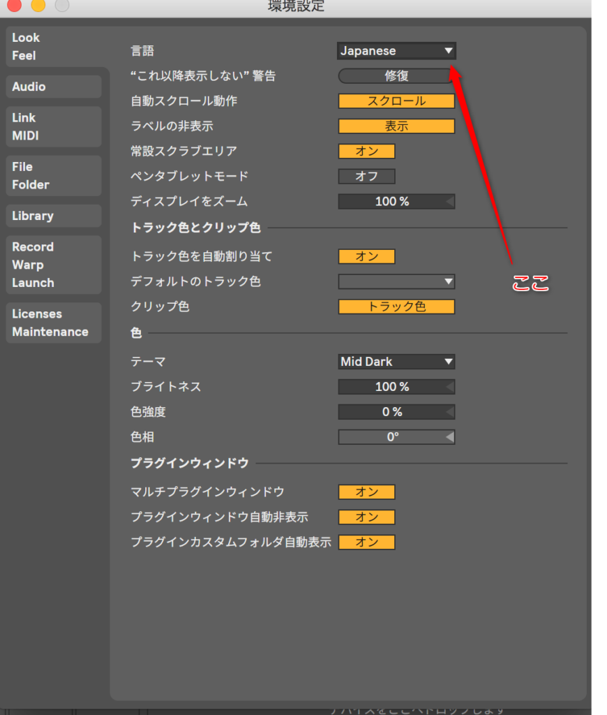Open the Link MIDI preferences tab
The width and height of the screenshot is (607, 715).
tap(54, 127)
